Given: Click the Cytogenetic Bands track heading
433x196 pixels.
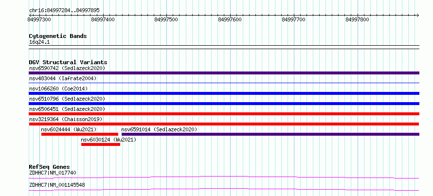Looking at the screenshot, I should [58, 36].
